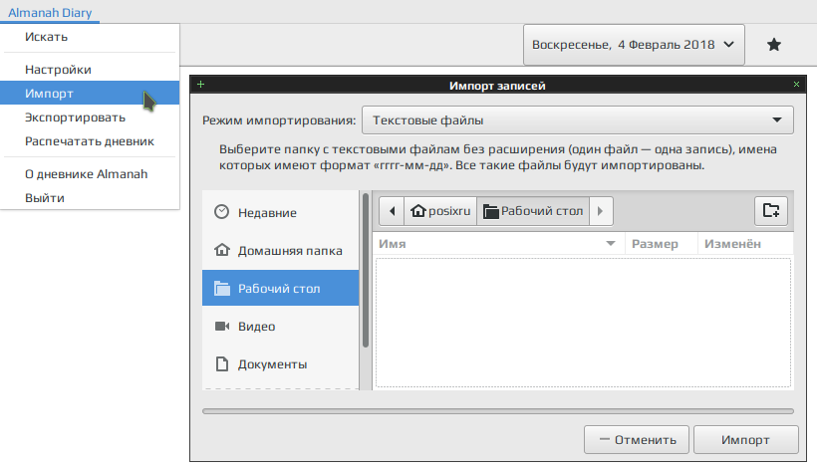Viewport: 817px width, 470px height.
Task: Open Настройки from the menu
Action: (90, 70)
